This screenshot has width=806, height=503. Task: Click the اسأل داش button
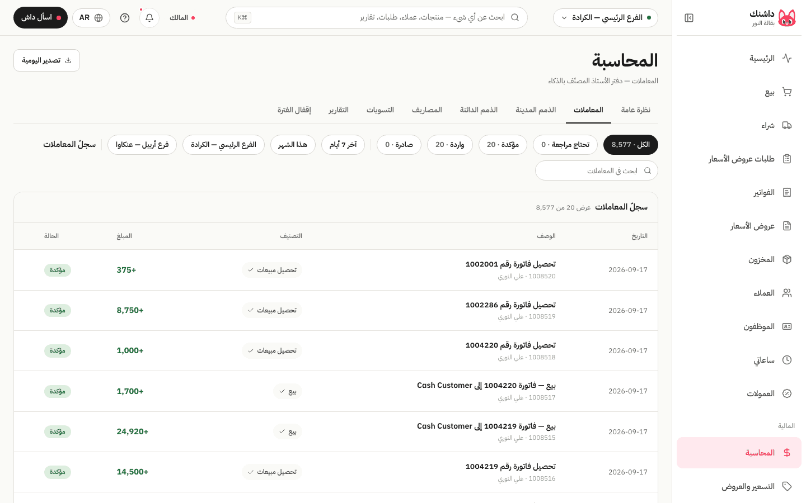pos(40,18)
